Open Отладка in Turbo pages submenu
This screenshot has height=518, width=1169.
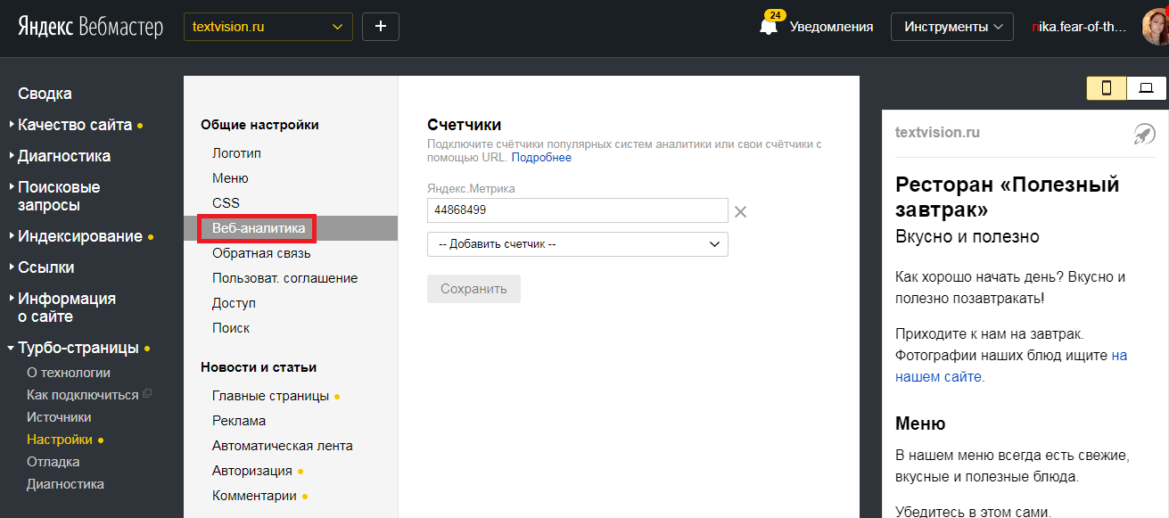54,462
